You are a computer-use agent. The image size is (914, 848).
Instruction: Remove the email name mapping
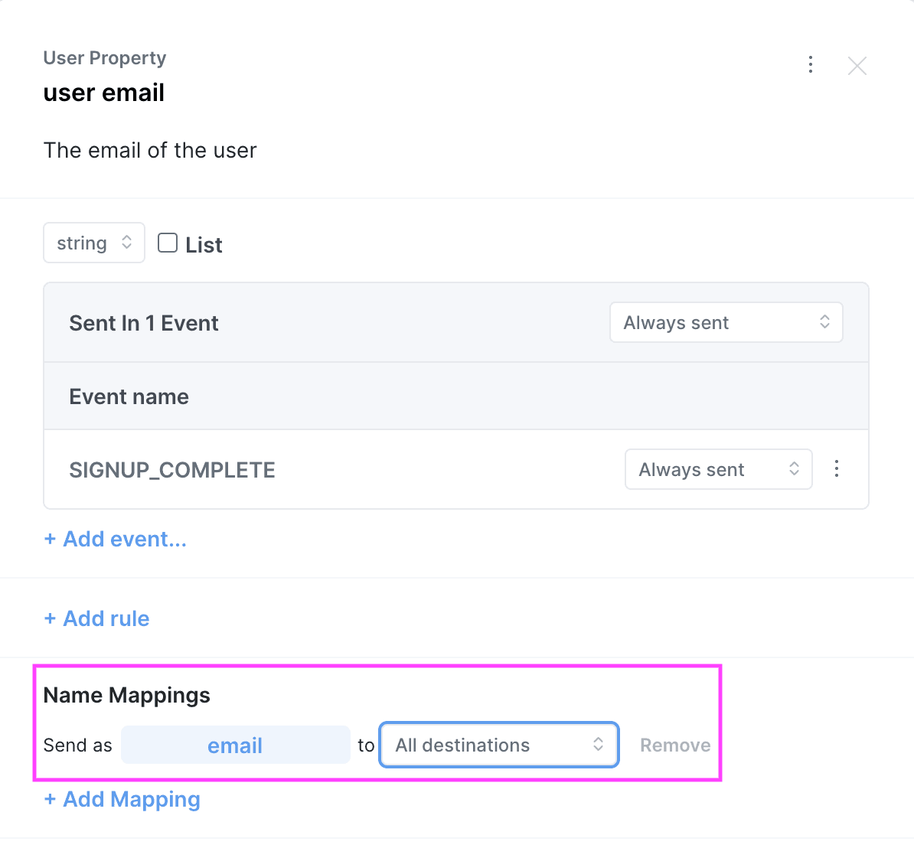[x=674, y=745]
